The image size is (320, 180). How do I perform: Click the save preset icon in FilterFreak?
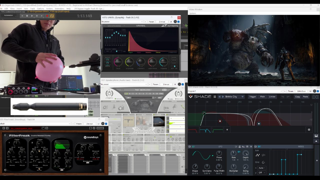point(43,128)
